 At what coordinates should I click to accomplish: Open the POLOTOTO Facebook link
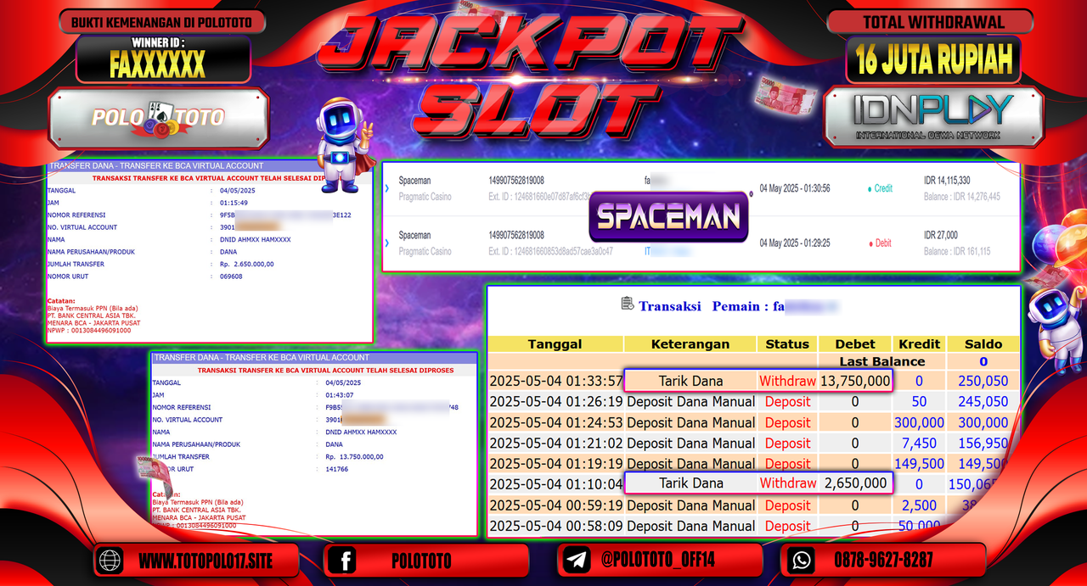(x=421, y=561)
